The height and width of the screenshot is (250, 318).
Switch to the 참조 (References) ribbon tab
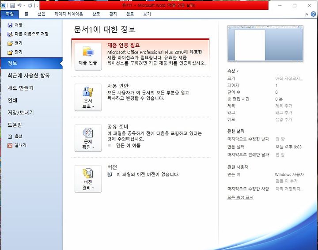point(96,14)
